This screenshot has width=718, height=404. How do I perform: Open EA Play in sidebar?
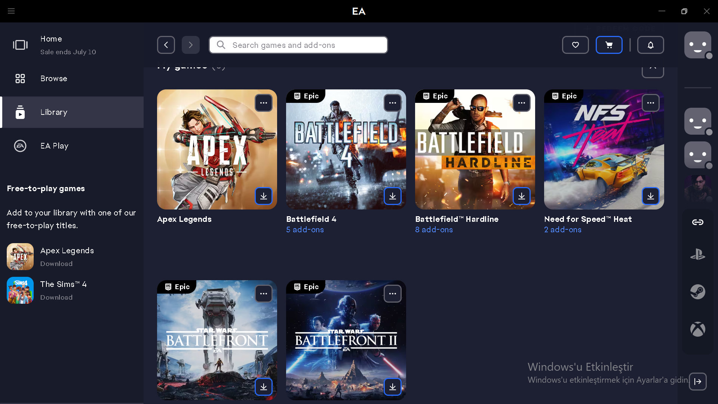(72, 146)
